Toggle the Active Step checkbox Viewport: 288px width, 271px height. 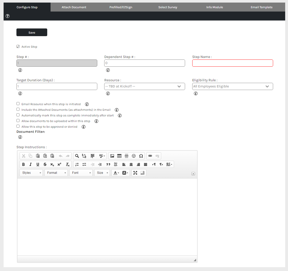tap(18, 46)
